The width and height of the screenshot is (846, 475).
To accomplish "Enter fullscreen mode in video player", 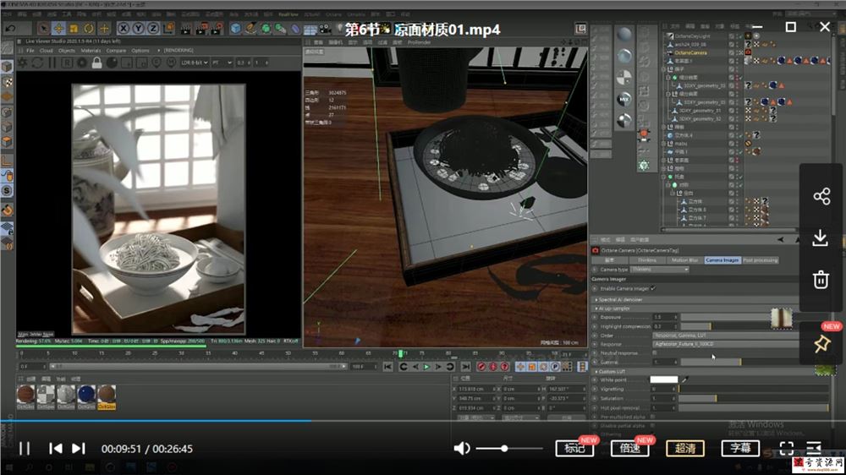I will (x=787, y=449).
